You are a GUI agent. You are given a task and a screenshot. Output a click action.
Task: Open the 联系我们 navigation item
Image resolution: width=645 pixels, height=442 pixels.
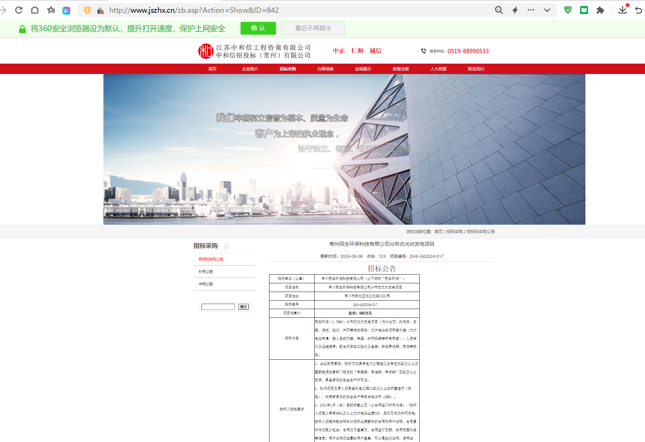click(x=476, y=69)
